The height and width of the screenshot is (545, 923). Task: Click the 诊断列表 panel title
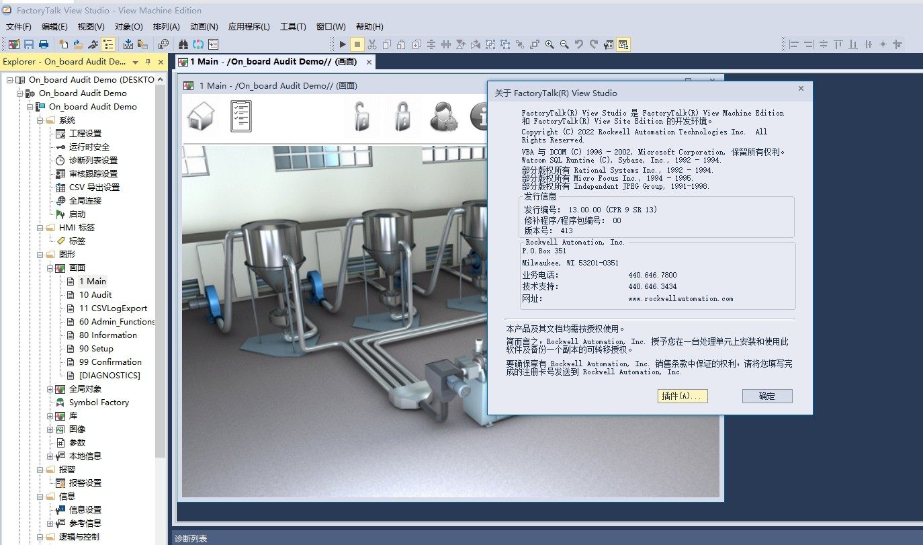(x=191, y=538)
